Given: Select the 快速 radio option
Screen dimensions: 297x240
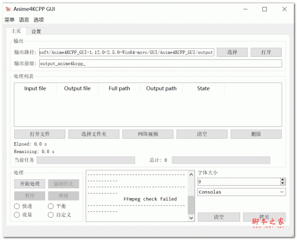Looking at the screenshot, I should (x=17, y=206).
